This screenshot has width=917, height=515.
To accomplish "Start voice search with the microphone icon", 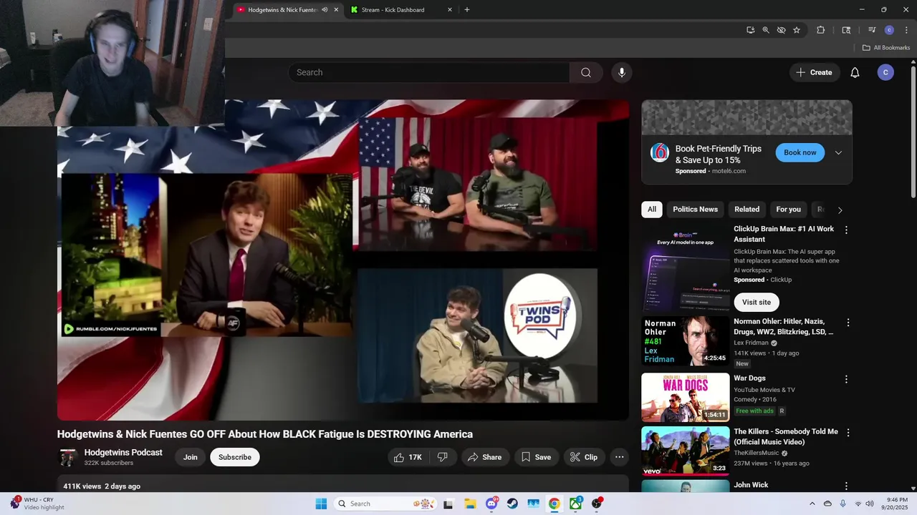I will [x=622, y=72].
